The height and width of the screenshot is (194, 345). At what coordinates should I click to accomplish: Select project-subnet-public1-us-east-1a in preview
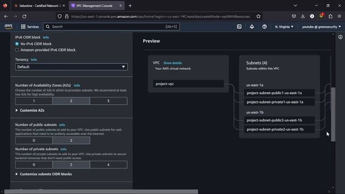pyautogui.click(x=279, y=93)
